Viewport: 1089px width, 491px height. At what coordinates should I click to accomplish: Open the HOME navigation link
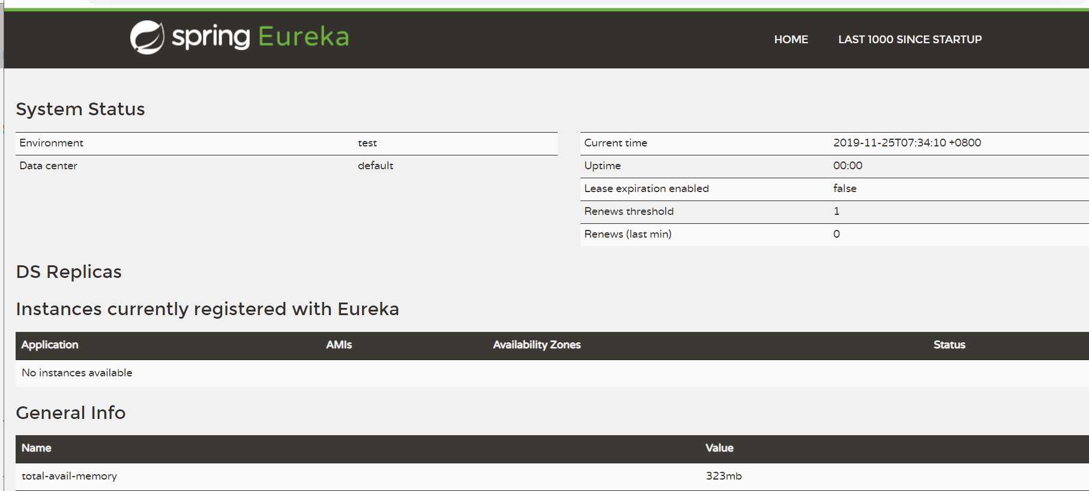point(791,40)
